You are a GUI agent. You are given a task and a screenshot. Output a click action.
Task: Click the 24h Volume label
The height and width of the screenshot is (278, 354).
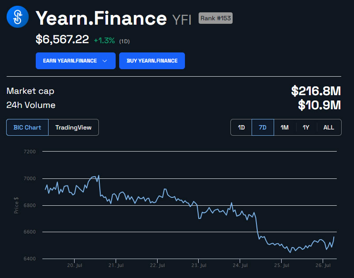click(x=31, y=105)
